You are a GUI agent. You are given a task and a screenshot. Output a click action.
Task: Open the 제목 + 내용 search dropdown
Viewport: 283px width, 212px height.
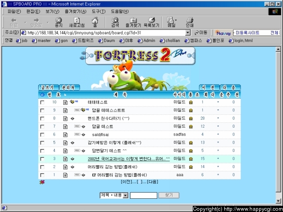[x=114, y=195]
